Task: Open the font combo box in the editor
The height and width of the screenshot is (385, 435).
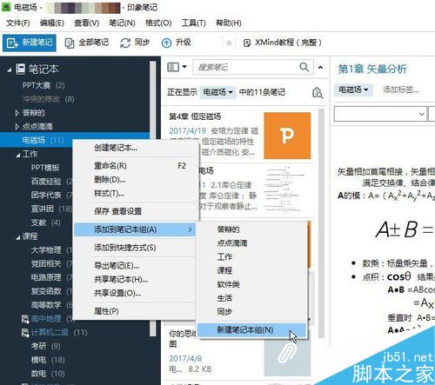Action: coord(380,114)
